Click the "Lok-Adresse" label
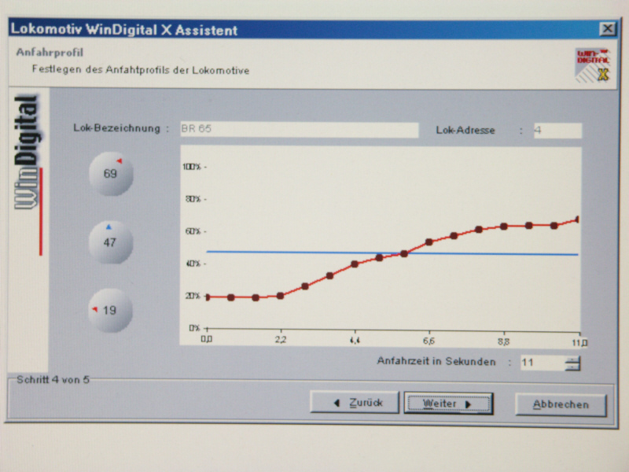The height and width of the screenshot is (472, 629). coord(465,130)
